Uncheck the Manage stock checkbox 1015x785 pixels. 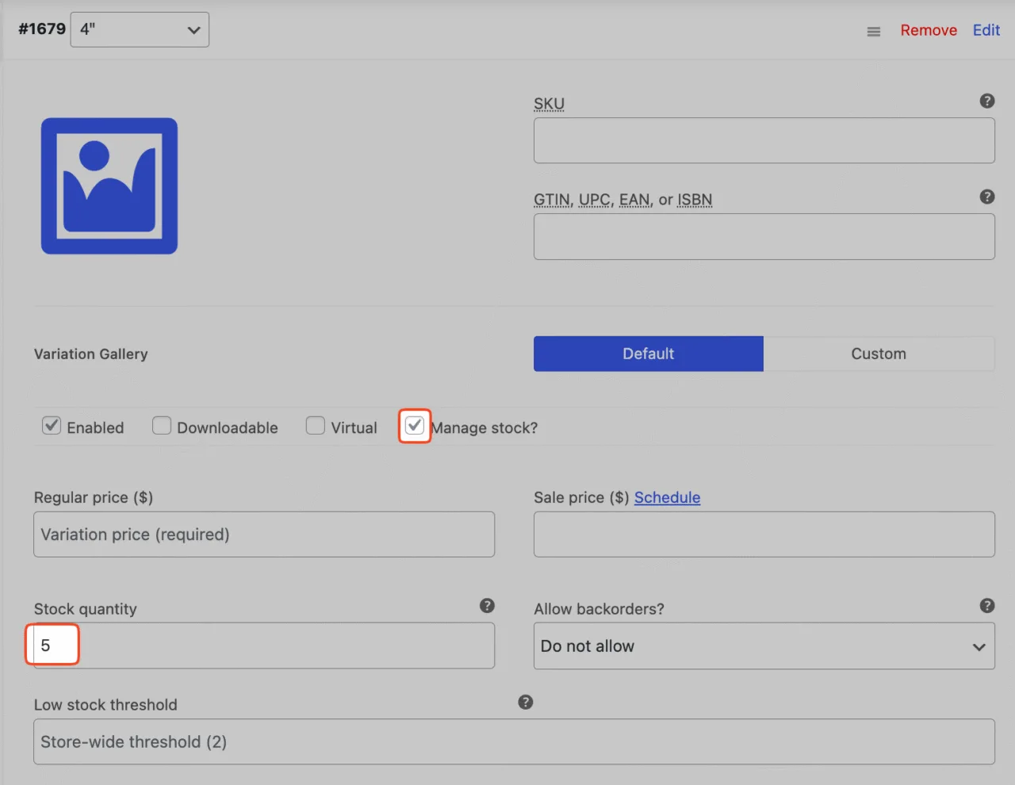click(x=415, y=426)
